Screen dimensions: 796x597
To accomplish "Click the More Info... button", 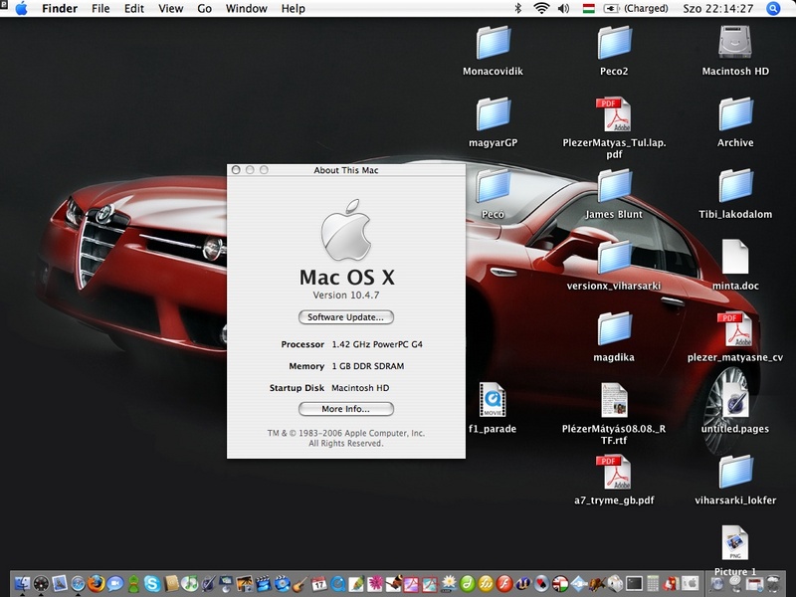I will point(346,409).
